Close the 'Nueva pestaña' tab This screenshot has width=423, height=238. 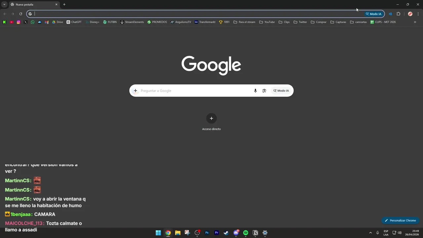point(56,5)
